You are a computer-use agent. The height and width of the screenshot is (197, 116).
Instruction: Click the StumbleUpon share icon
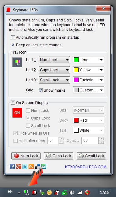click(44, 167)
